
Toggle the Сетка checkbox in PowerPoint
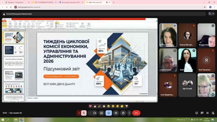[x=38, y=25]
